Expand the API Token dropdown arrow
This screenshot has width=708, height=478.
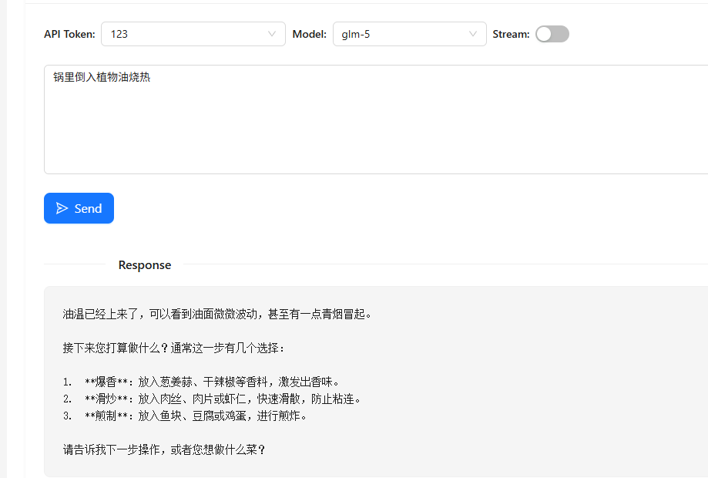(272, 34)
